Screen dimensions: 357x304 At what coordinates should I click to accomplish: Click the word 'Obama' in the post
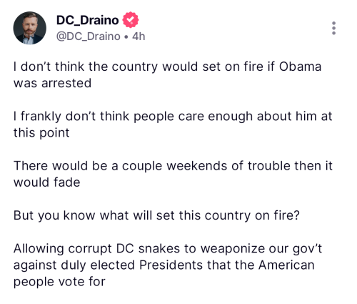click(300, 67)
